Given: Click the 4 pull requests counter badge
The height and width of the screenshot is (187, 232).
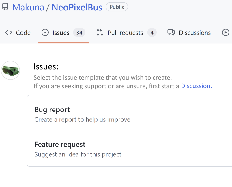Looking at the screenshot, I should click(x=152, y=33).
